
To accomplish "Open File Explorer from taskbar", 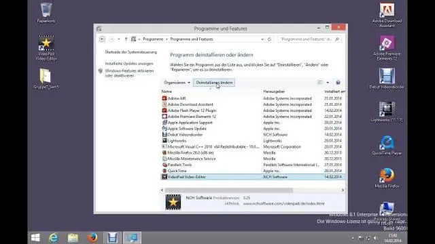I will coord(73,238).
